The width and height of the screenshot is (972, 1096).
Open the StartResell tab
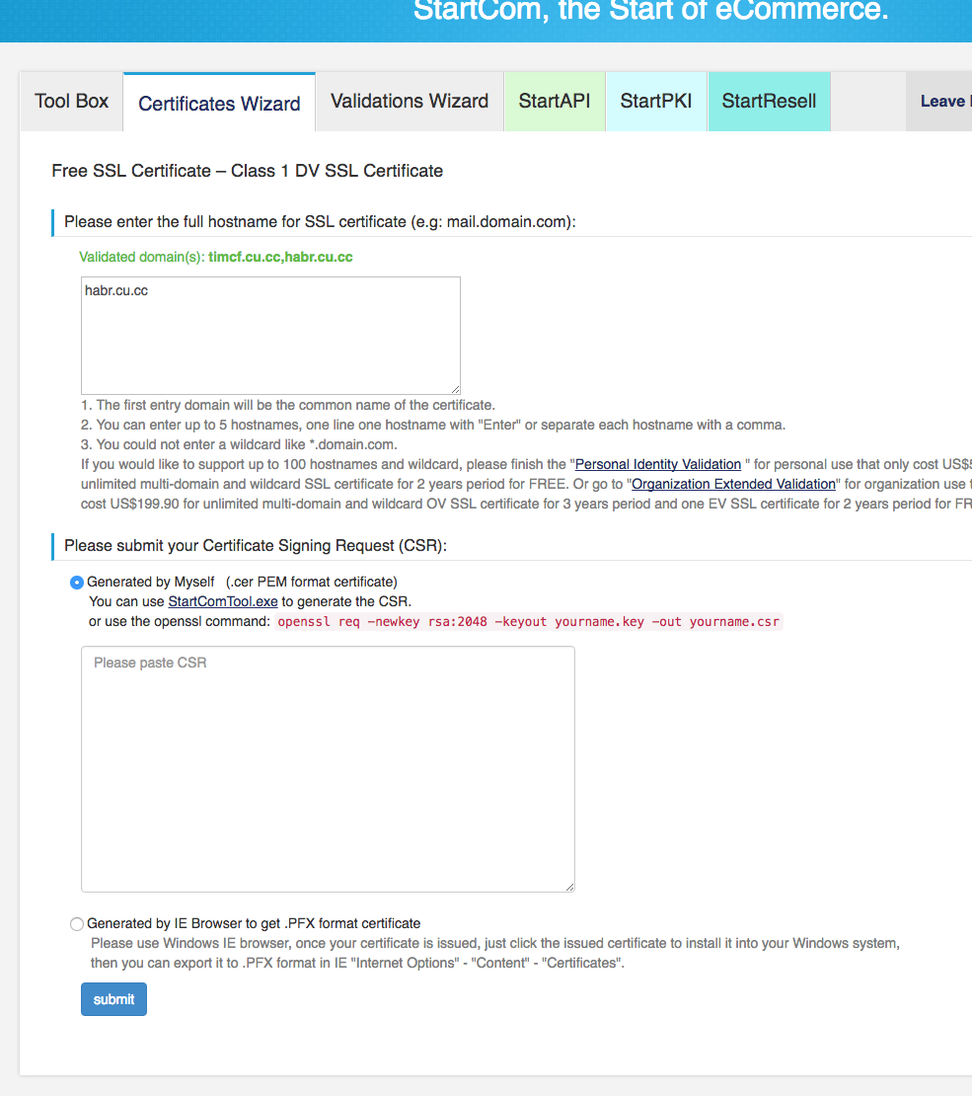click(769, 102)
